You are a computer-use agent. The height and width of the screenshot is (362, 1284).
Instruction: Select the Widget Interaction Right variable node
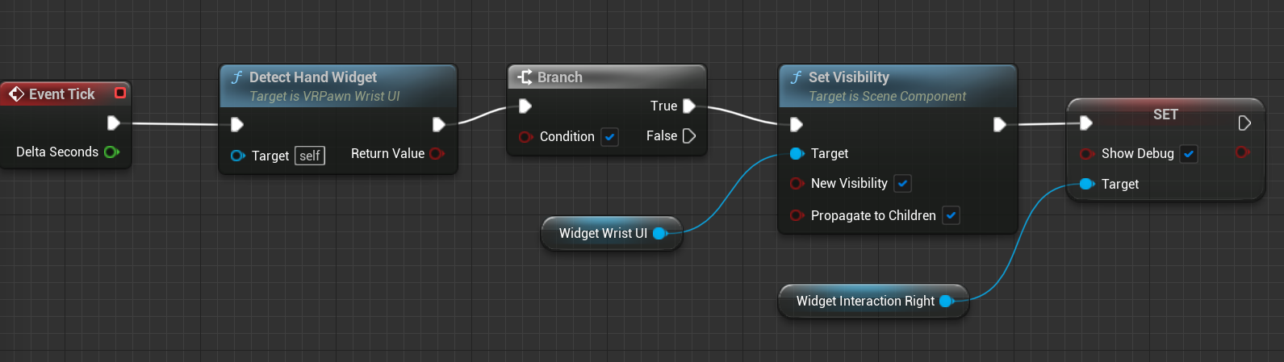[864, 301]
